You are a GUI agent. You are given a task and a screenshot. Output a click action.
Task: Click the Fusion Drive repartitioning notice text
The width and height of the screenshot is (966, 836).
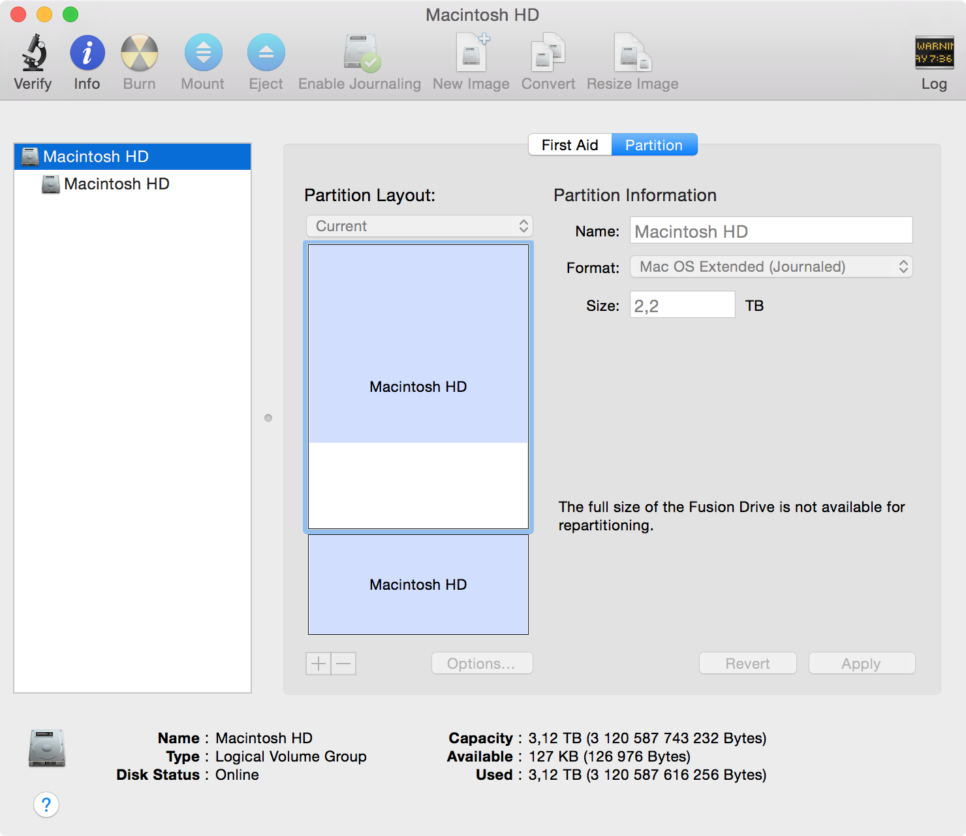732,516
